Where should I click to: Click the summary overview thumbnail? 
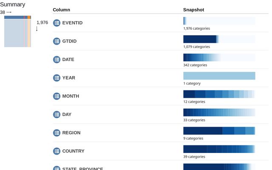17,31
